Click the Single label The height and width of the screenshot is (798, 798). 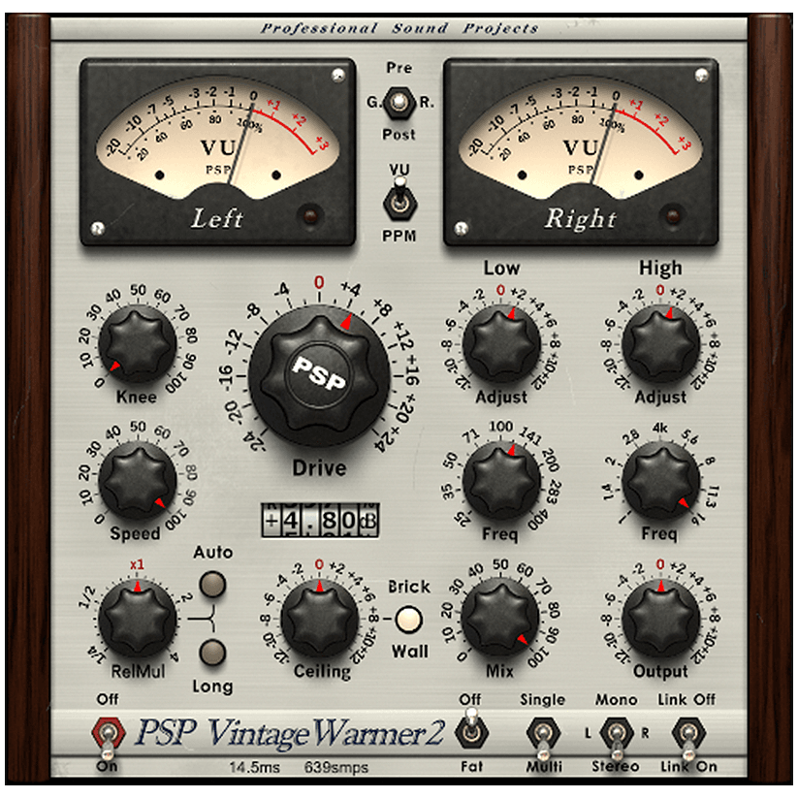[543, 700]
